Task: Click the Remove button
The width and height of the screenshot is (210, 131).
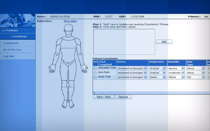Action: (x=123, y=97)
